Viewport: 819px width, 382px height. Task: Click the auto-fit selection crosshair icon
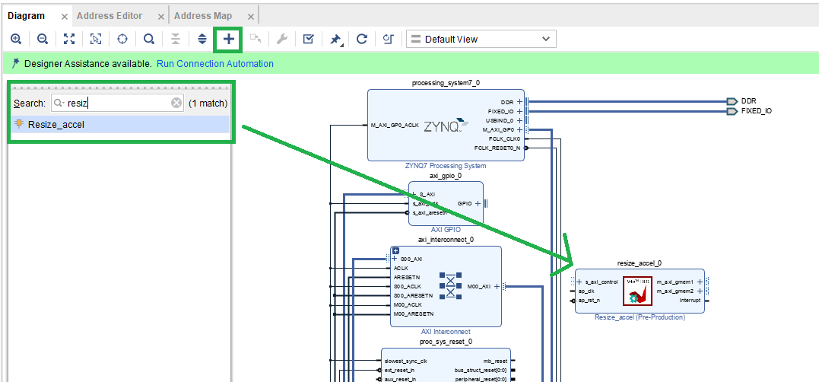click(x=122, y=39)
